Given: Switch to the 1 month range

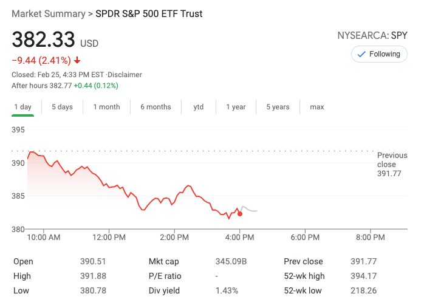Looking at the screenshot, I should [x=106, y=107].
